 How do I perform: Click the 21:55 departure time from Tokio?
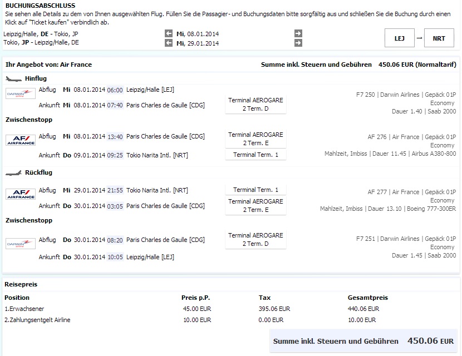coord(115,190)
